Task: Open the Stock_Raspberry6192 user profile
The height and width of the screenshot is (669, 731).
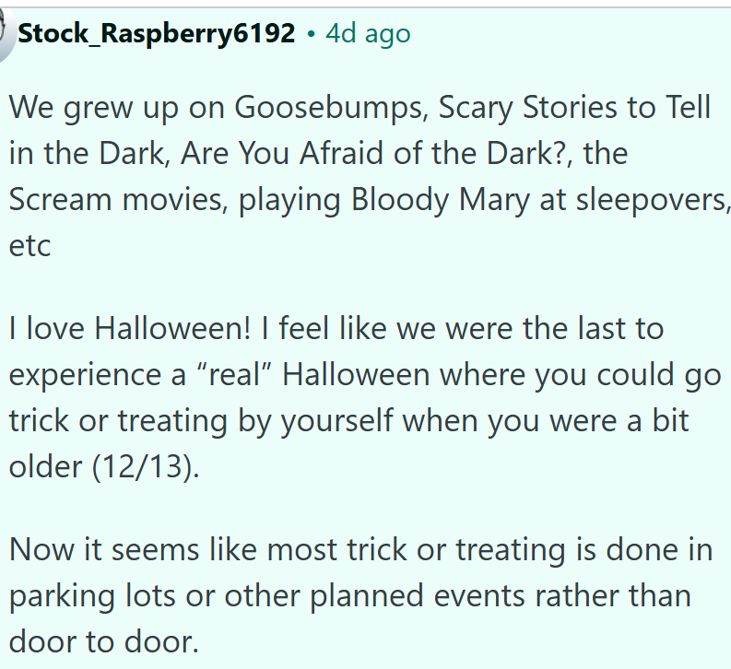Action: point(157,35)
